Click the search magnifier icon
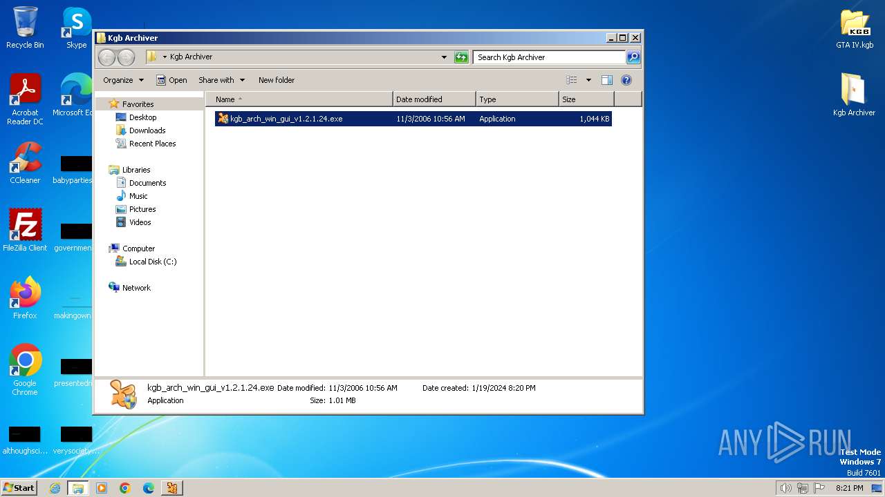This screenshot has height=497, width=885. [633, 57]
